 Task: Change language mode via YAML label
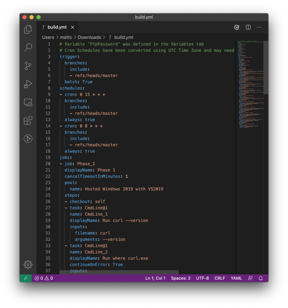click(236, 278)
